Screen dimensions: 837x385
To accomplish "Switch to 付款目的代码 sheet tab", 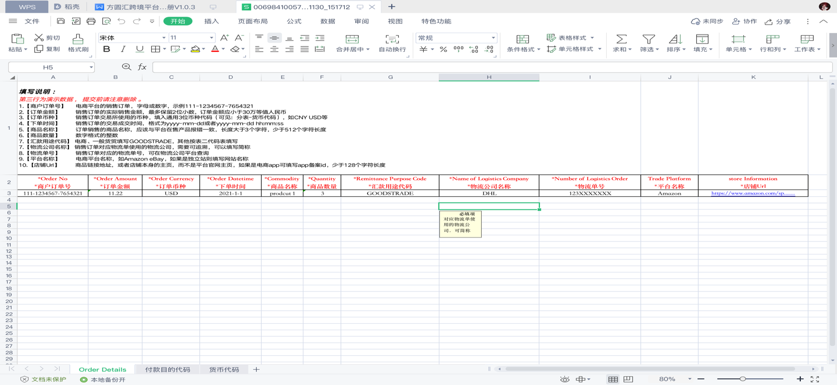I will (167, 369).
